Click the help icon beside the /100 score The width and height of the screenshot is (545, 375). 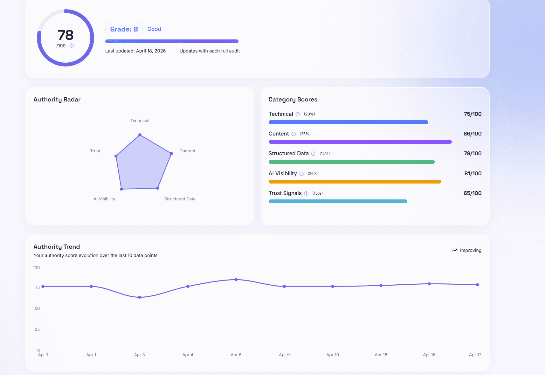point(72,45)
